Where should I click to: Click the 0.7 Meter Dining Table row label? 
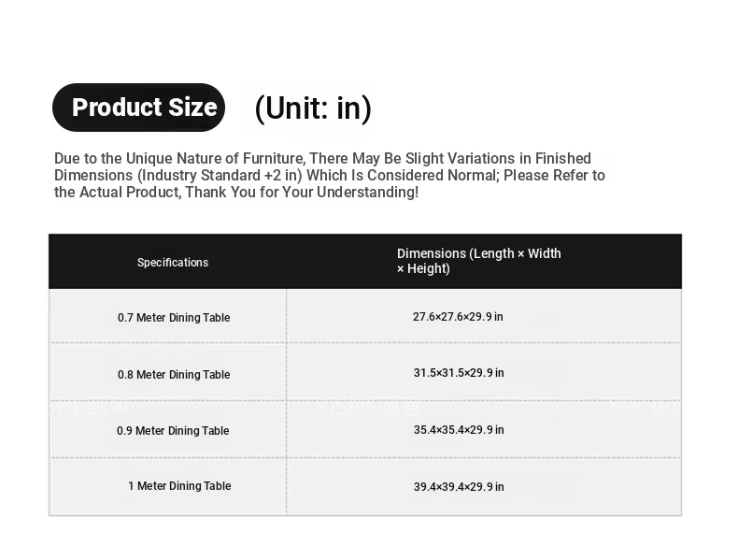click(x=174, y=318)
